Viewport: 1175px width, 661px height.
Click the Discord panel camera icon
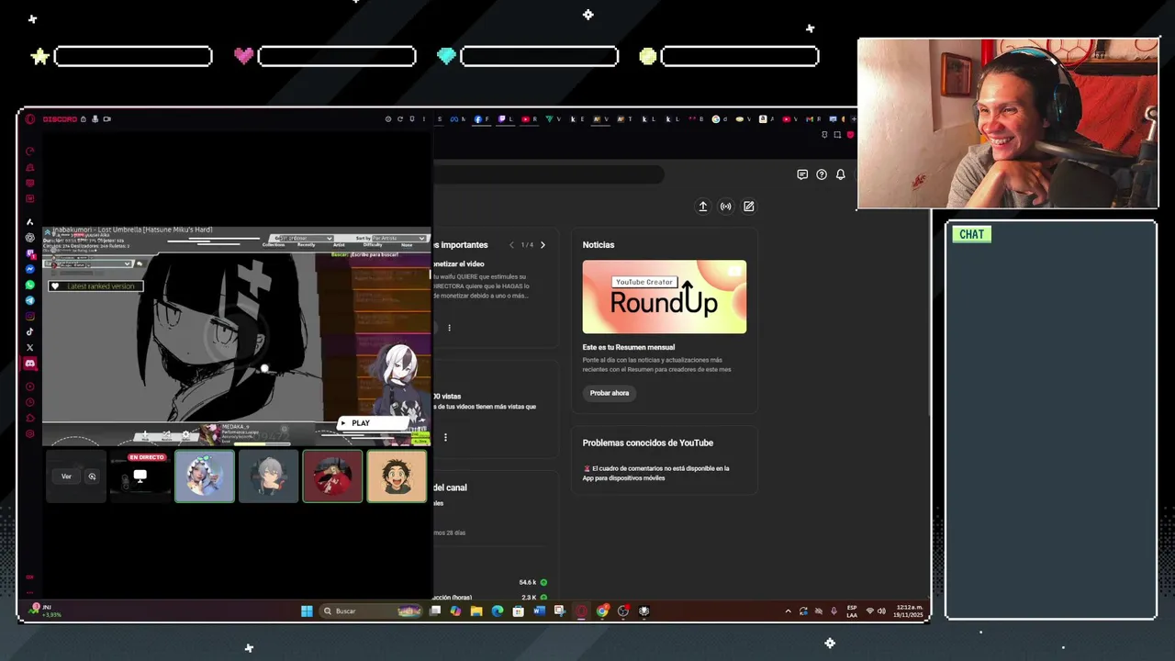106,118
